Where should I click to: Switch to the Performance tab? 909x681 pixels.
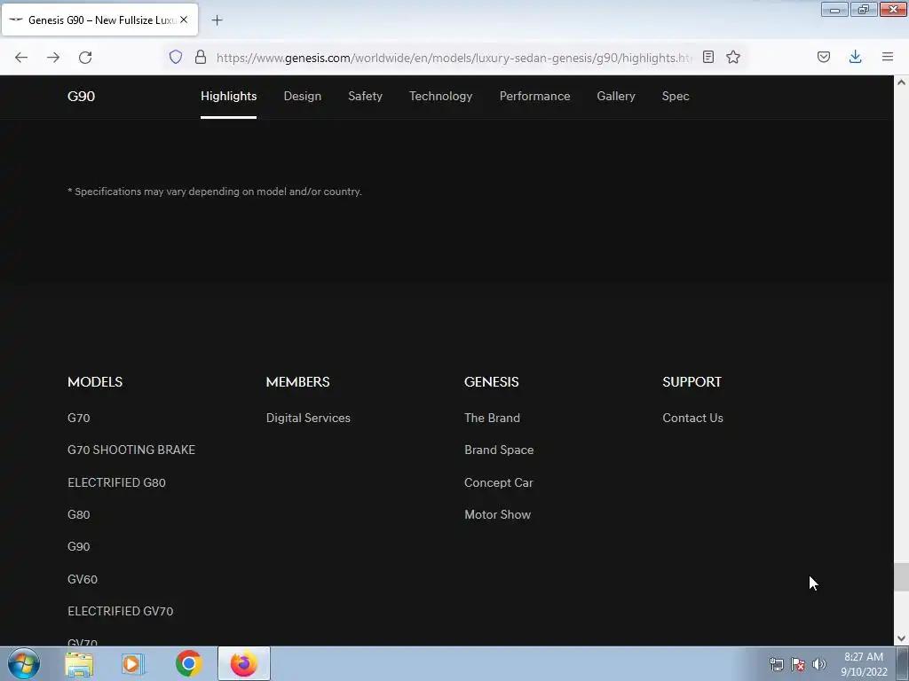534,96
